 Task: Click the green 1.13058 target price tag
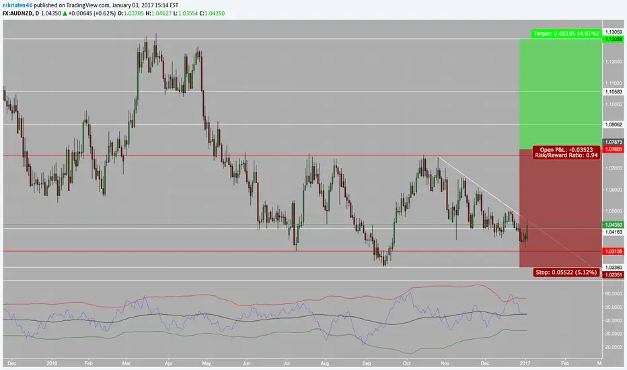(x=614, y=39)
